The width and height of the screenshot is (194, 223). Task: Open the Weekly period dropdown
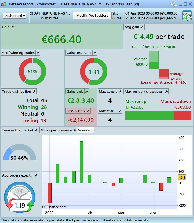coord(86,130)
